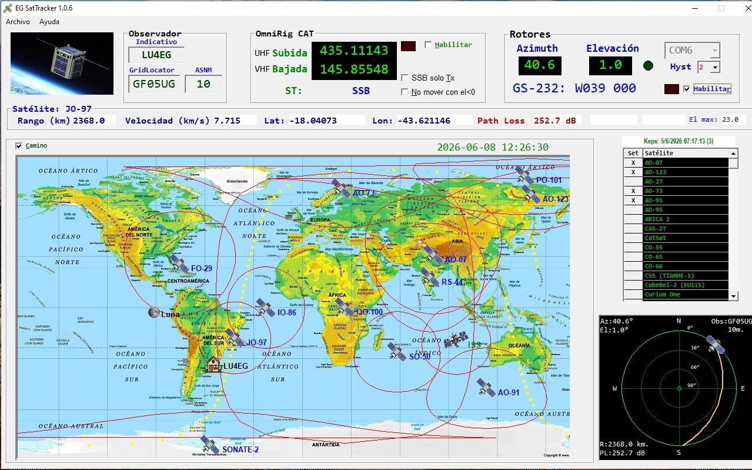Image resolution: width=752 pixels, height=470 pixels.
Task: Click the satellite icon in polar radar view
Action: (x=716, y=345)
